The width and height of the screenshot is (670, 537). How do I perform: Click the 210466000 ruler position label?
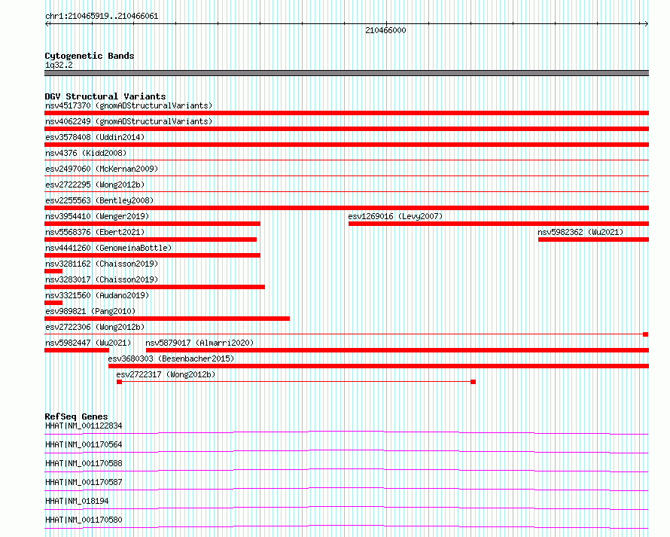click(385, 30)
